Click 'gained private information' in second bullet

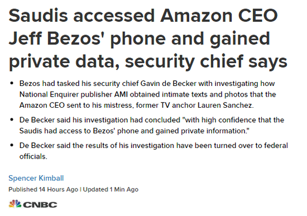(203, 131)
